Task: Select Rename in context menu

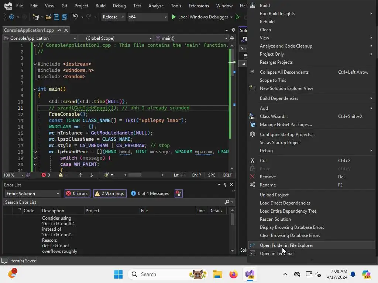Action: click(312, 185)
